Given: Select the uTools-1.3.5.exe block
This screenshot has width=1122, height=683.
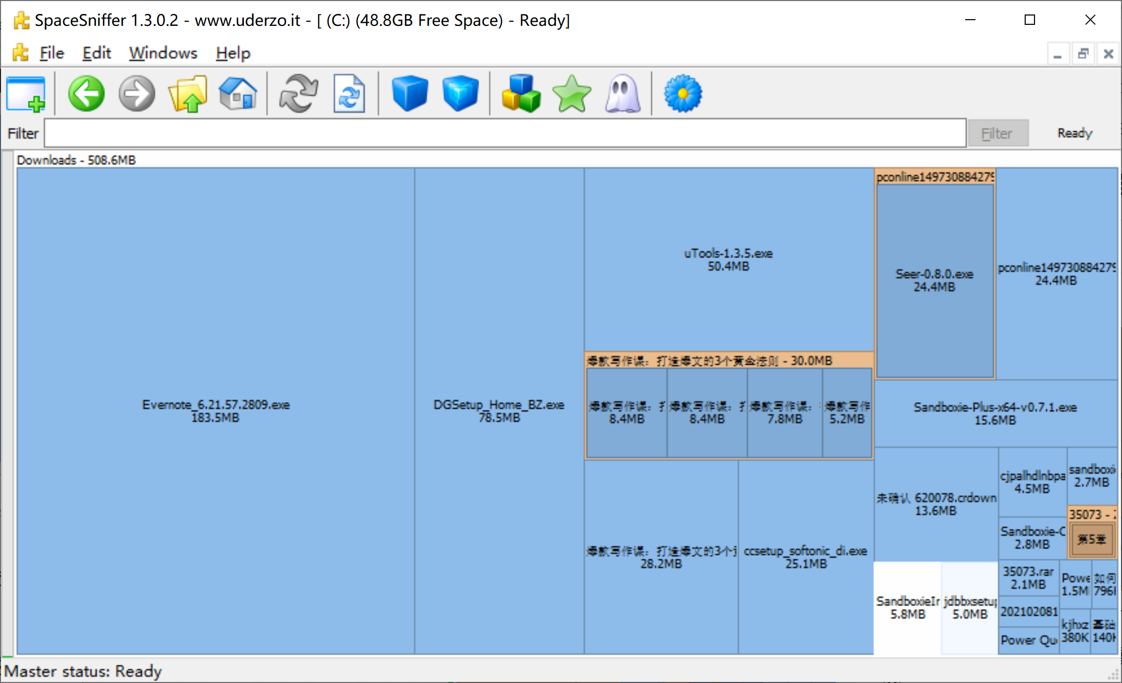Looking at the screenshot, I should (x=728, y=260).
